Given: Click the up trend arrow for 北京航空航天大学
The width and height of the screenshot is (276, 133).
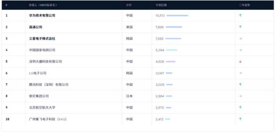Looking at the screenshot, I should [x=240, y=107].
